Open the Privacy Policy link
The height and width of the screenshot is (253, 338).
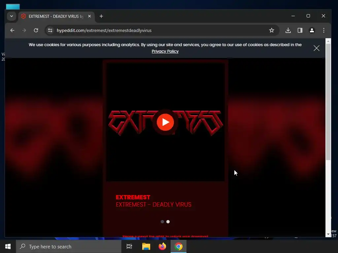point(165,51)
